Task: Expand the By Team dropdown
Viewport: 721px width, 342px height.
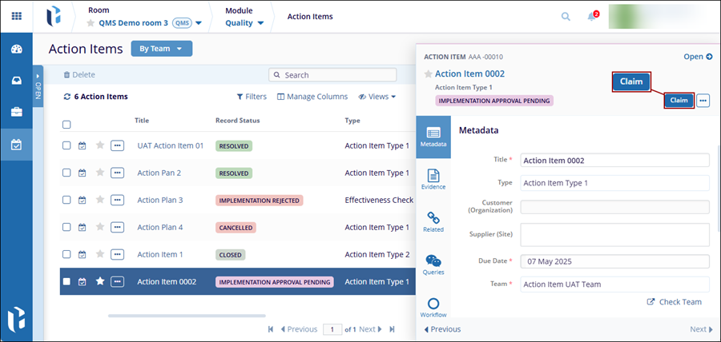Action: coord(161,49)
